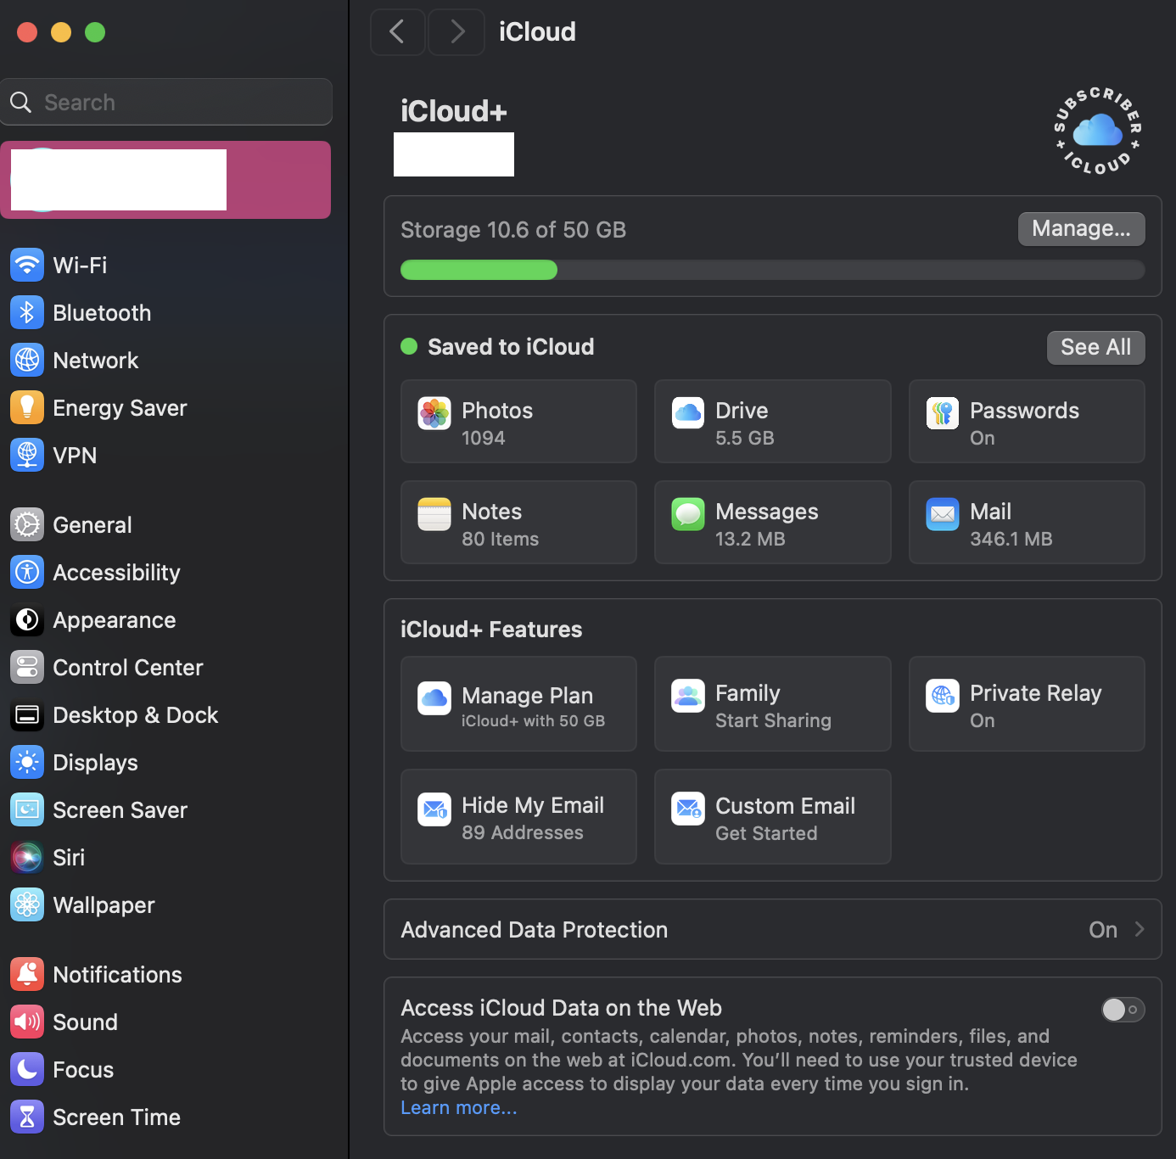Open the VPN icon in sidebar
The width and height of the screenshot is (1176, 1159).
pyautogui.click(x=27, y=455)
